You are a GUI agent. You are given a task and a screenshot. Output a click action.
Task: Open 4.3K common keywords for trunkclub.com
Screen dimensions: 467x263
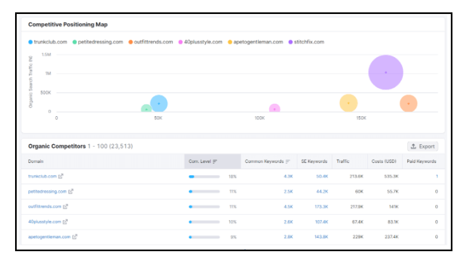[x=288, y=176]
